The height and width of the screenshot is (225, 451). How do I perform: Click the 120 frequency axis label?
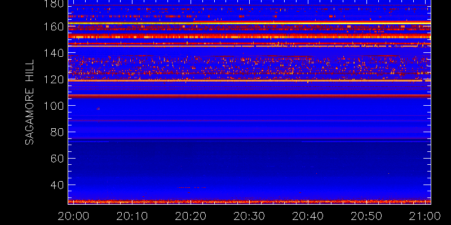point(54,79)
